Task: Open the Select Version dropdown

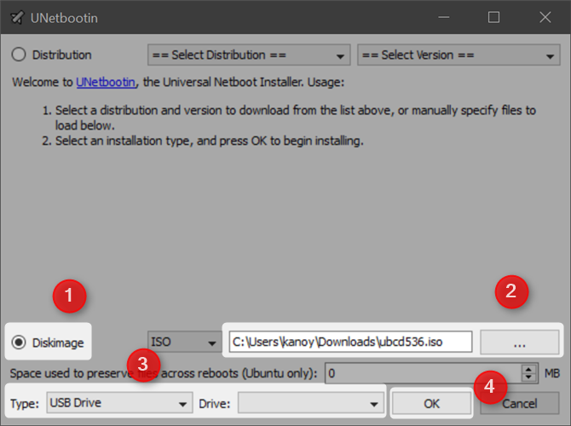Action: click(459, 55)
